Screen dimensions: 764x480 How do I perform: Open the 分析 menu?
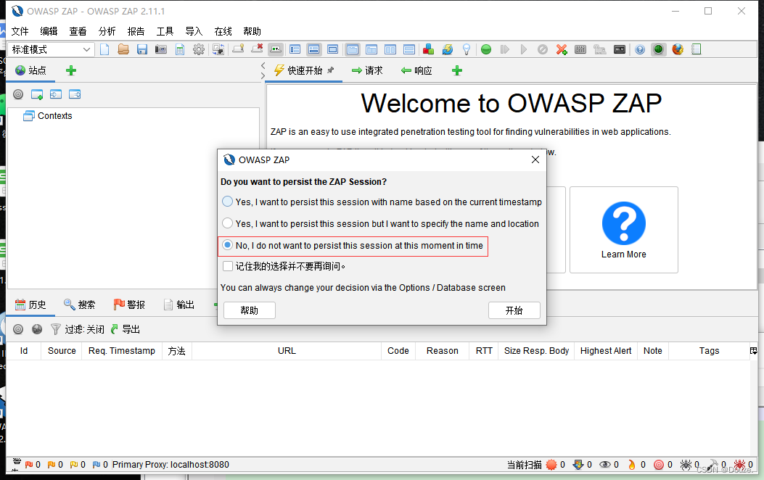[x=107, y=31]
